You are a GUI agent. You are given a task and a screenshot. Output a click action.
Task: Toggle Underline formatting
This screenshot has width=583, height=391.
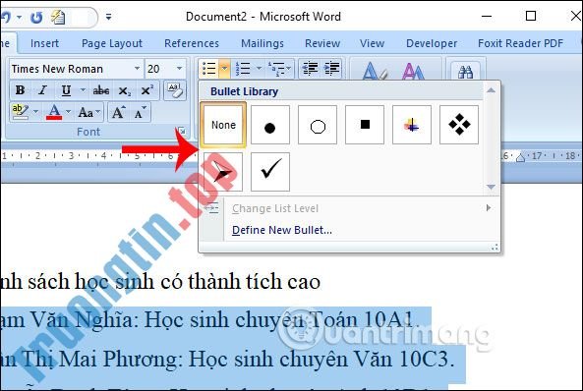66,90
